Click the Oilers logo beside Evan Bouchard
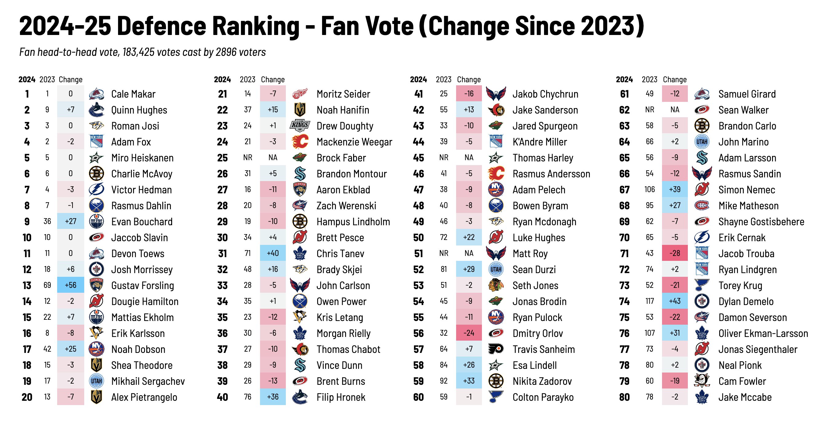Screen dimensions: 828x429 (96, 222)
